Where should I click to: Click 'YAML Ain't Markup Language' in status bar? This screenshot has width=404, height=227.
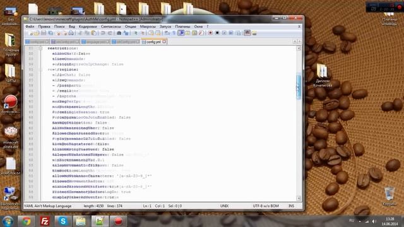[x=48, y=206]
